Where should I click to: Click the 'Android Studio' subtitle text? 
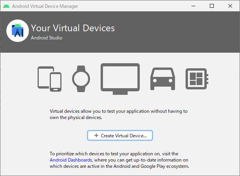[47, 38]
